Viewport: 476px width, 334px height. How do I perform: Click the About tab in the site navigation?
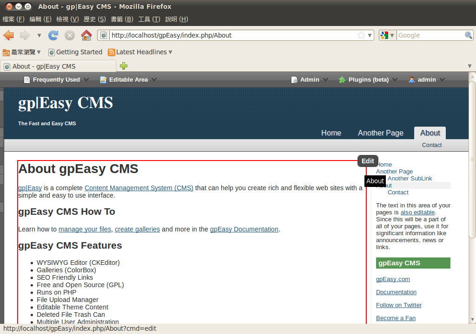(x=430, y=133)
